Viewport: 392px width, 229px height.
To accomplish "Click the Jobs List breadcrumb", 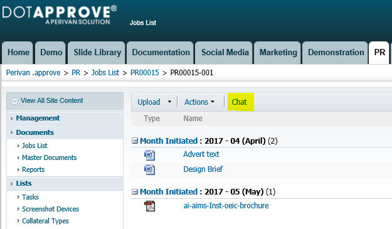I will [x=105, y=73].
